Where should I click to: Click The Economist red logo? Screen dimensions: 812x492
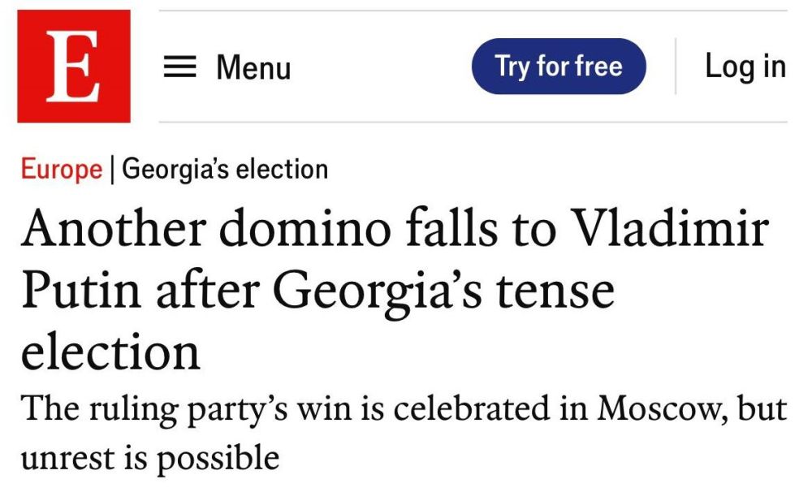(74, 67)
